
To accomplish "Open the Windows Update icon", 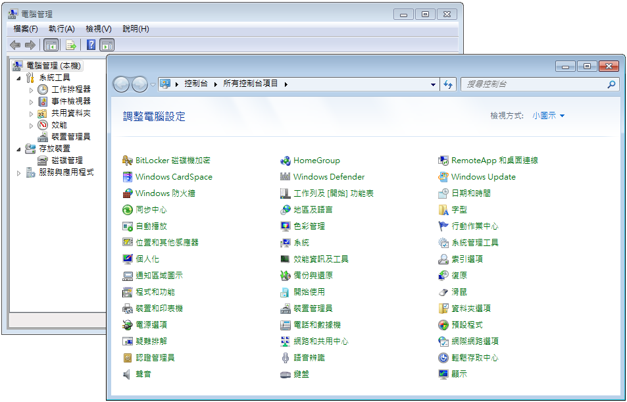I will tap(443, 177).
